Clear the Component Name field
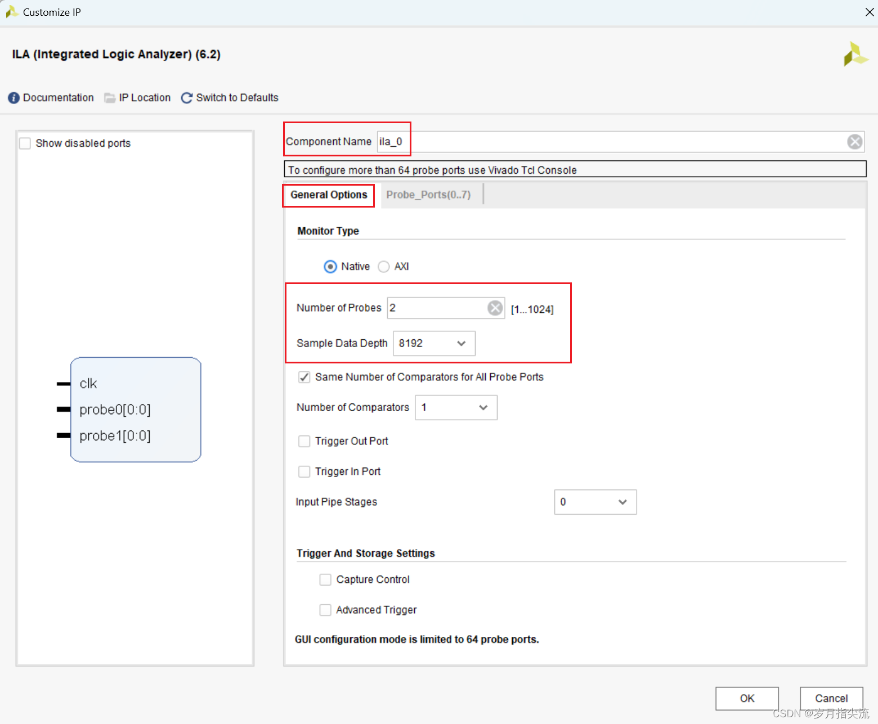Image resolution: width=878 pixels, height=724 pixels. 854,142
